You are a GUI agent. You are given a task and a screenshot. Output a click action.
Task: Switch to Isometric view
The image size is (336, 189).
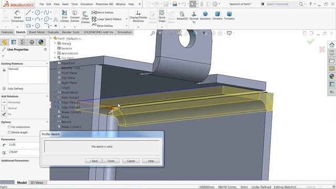205,16
